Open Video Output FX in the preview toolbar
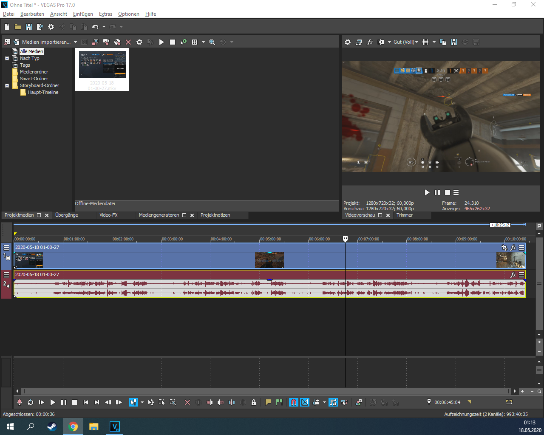544x435 pixels. 370,42
